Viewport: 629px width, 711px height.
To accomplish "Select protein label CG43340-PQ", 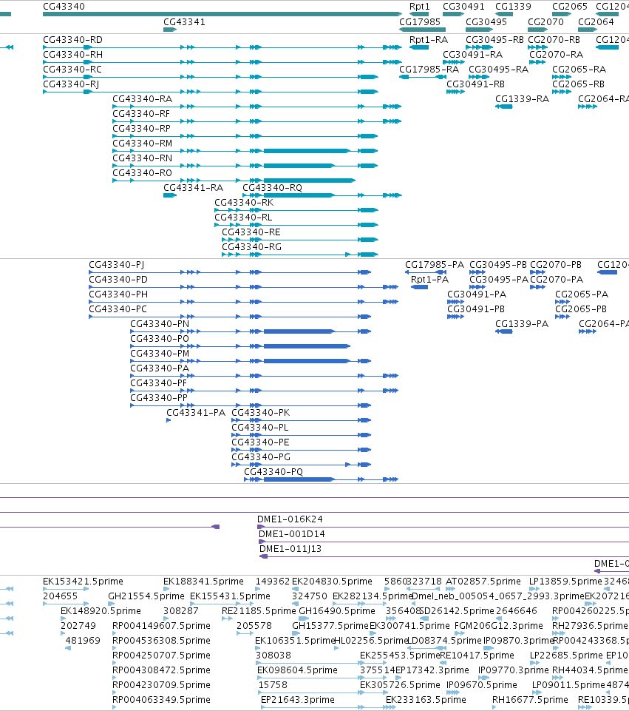I will click(x=273, y=472).
